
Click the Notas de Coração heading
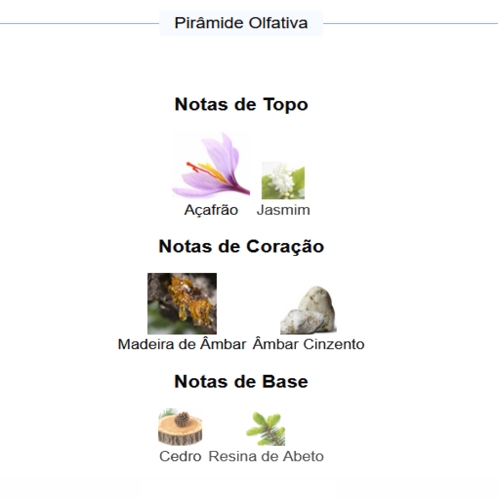click(x=241, y=246)
